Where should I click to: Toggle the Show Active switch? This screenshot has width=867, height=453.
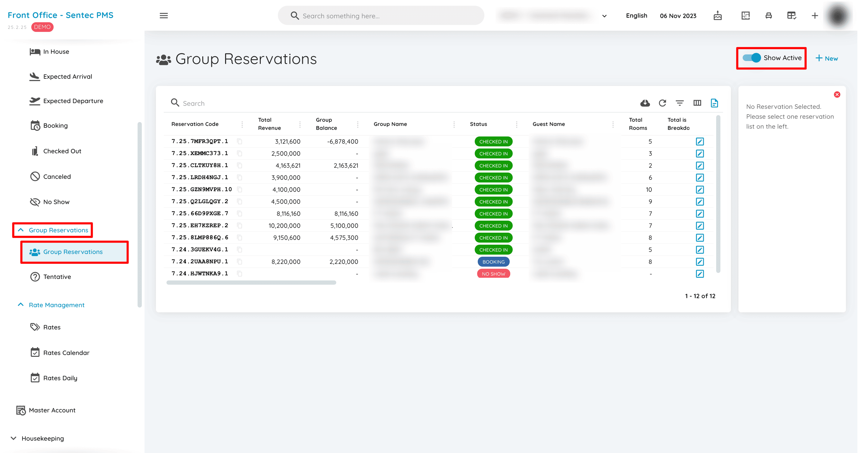(x=751, y=58)
